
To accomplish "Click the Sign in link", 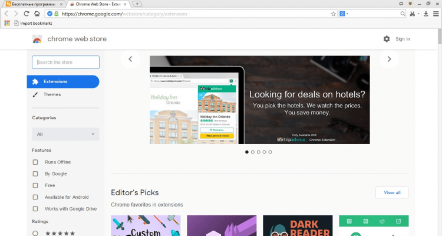I will (403, 39).
